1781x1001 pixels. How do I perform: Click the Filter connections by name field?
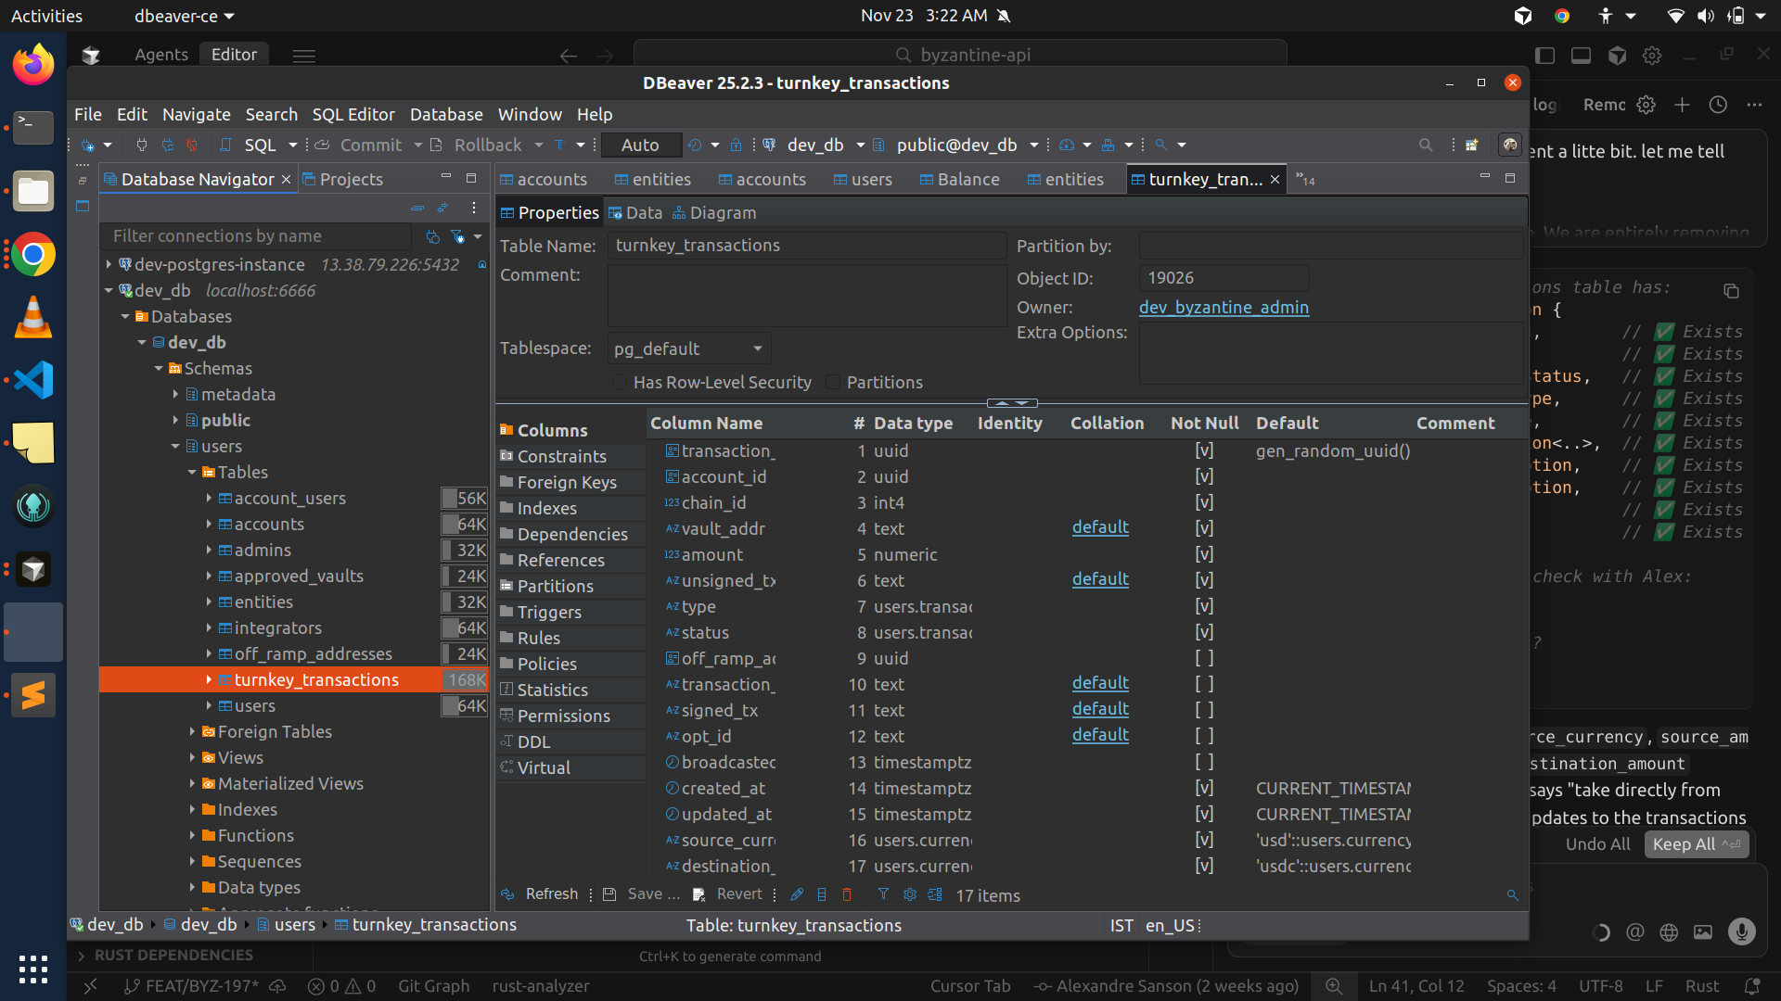(256, 235)
